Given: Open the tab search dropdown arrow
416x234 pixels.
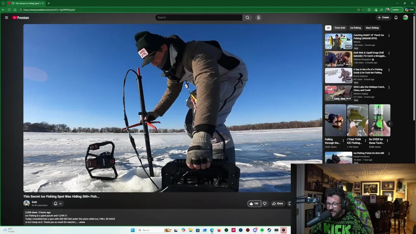Looking at the screenshot, I should point(3,3).
